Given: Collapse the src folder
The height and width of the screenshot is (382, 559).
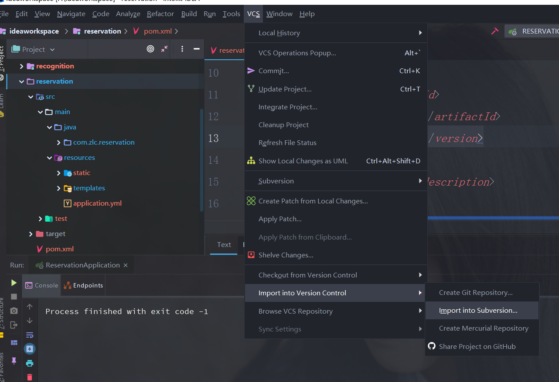Looking at the screenshot, I should tap(31, 97).
